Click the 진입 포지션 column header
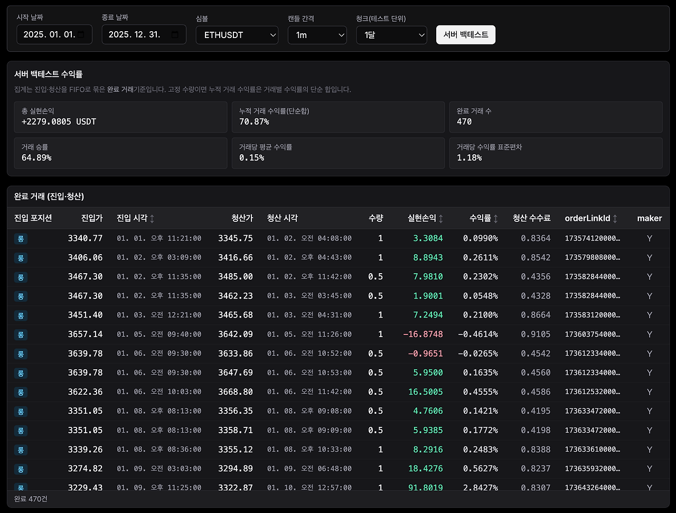 pyautogui.click(x=33, y=218)
